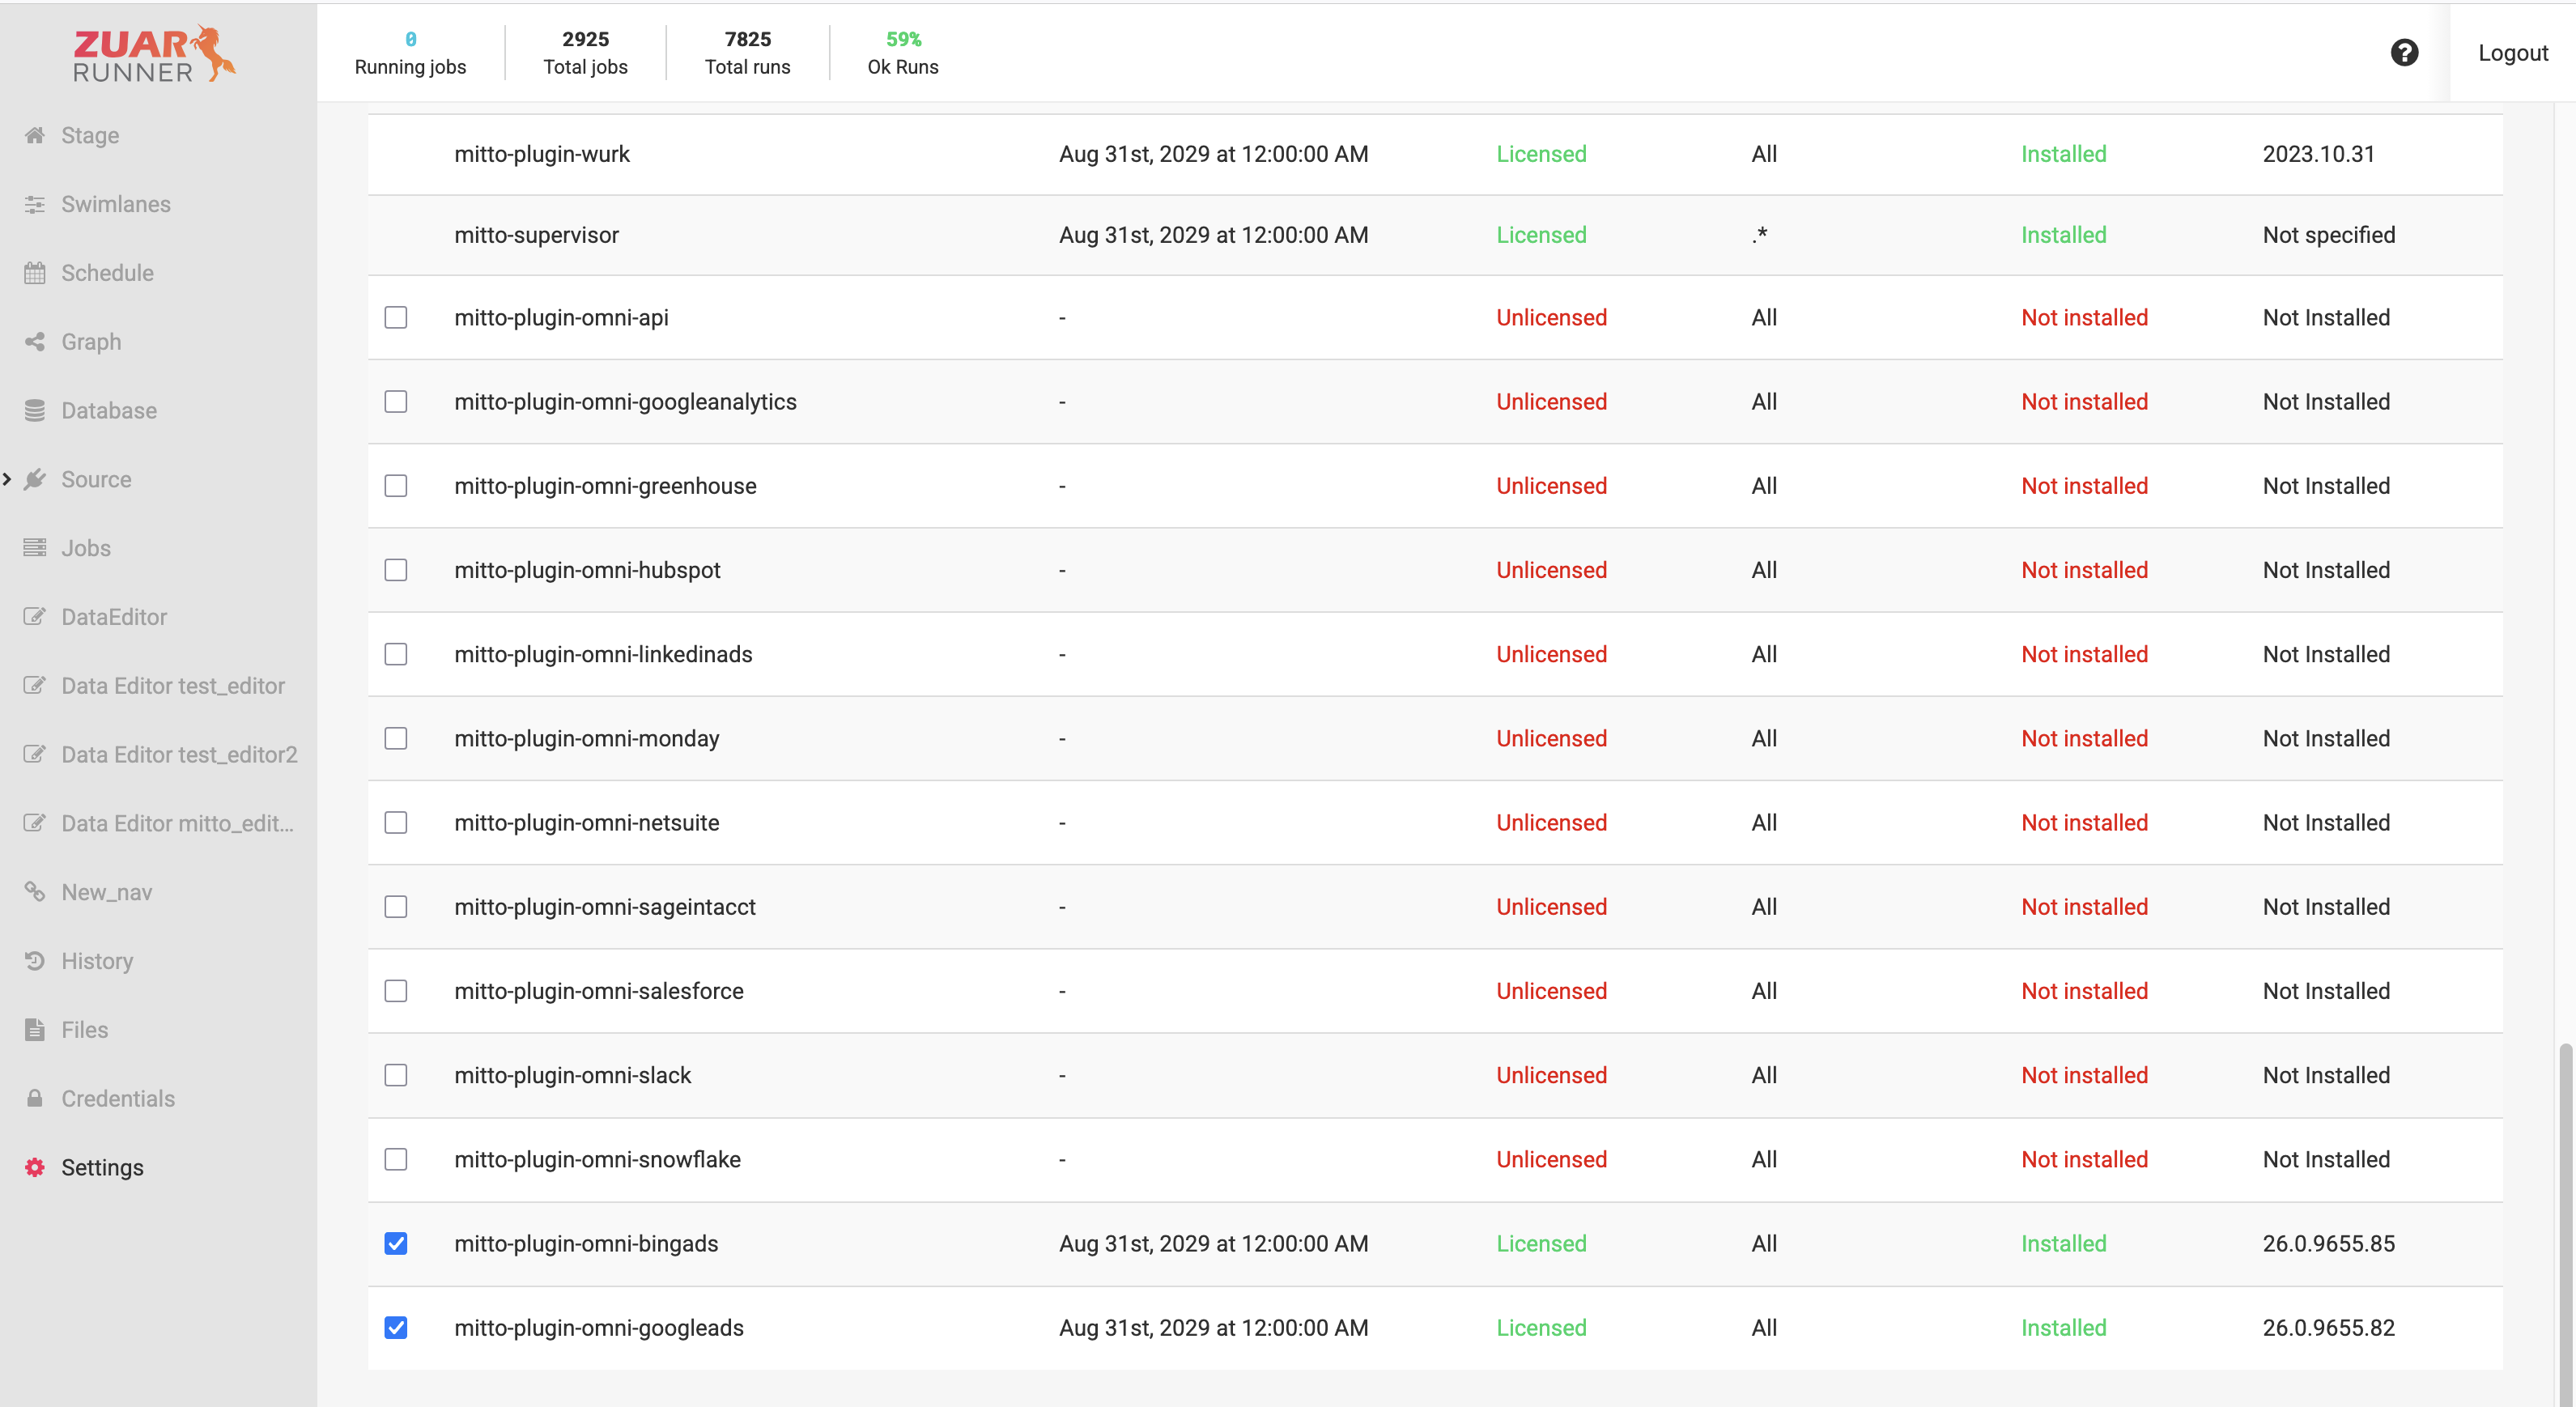
Task: Expand the Source menu chevron
Action: click(x=7, y=479)
